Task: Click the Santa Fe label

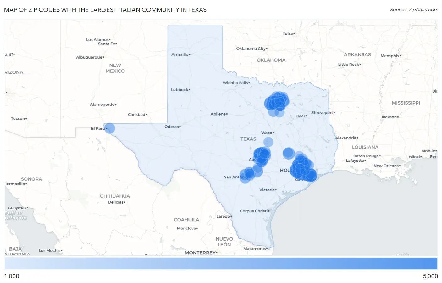Action: (x=107, y=44)
